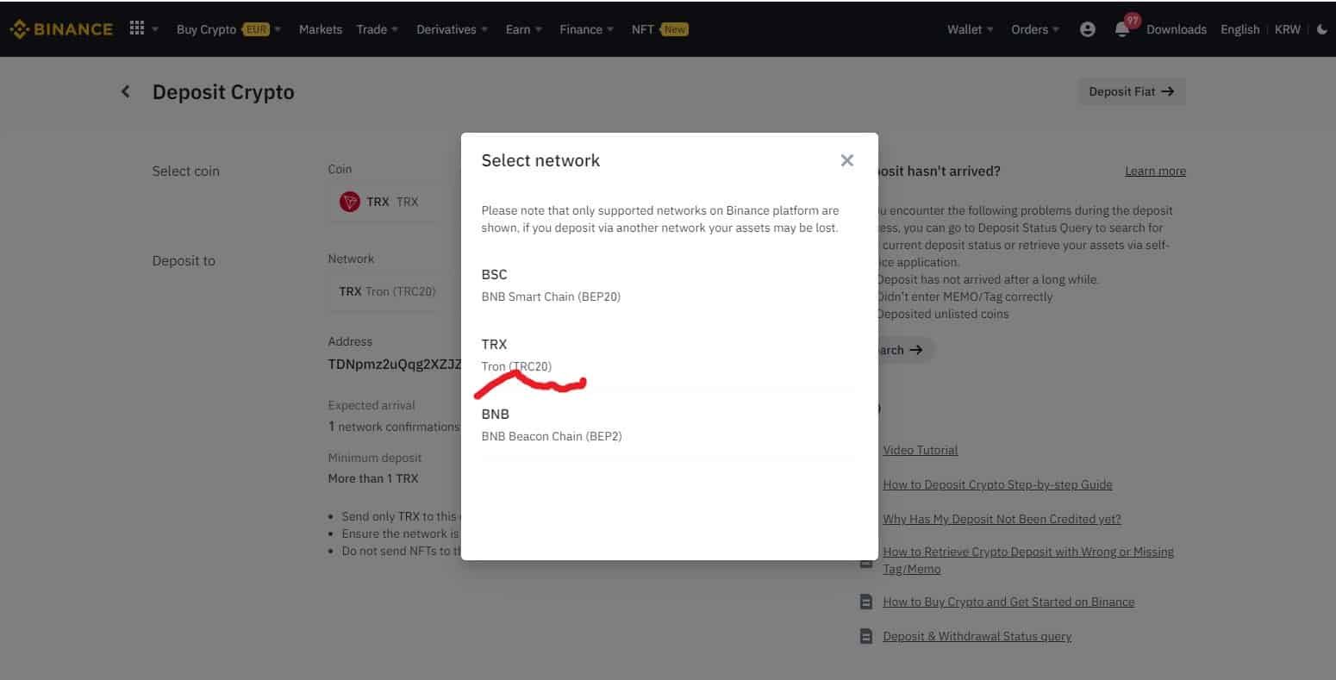This screenshot has width=1336, height=680.
Task: Open the NFT menu item
Action: click(659, 29)
